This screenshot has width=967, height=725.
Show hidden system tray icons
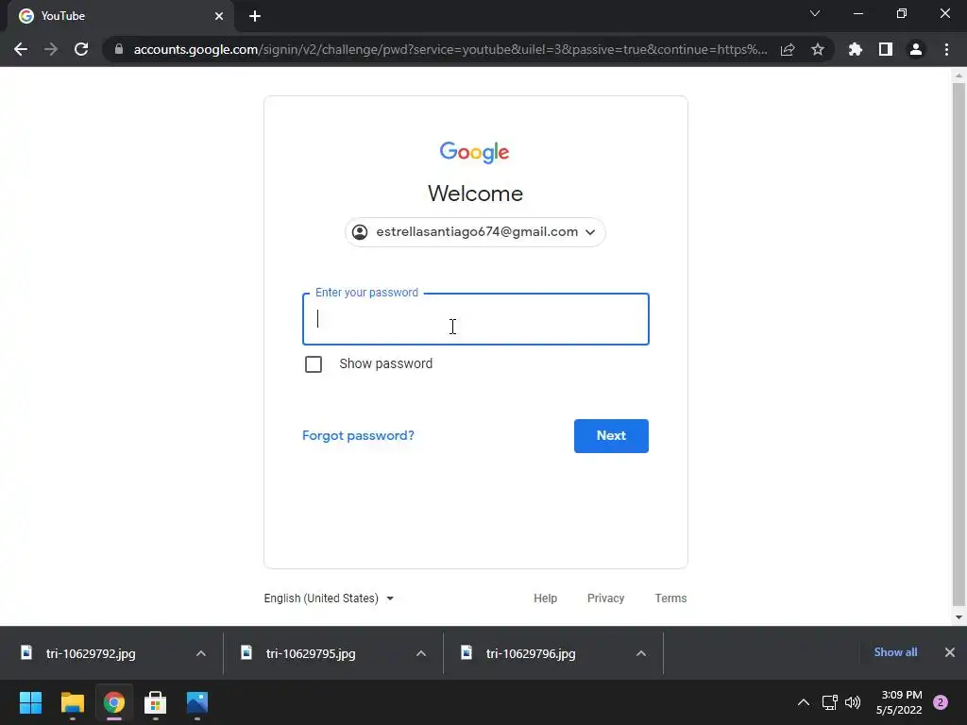(x=804, y=702)
